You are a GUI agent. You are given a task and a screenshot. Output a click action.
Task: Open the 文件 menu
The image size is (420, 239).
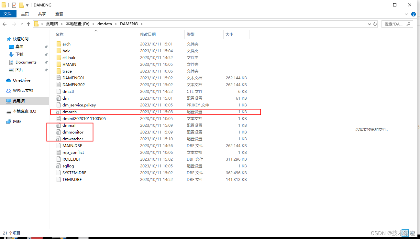(7, 14)
